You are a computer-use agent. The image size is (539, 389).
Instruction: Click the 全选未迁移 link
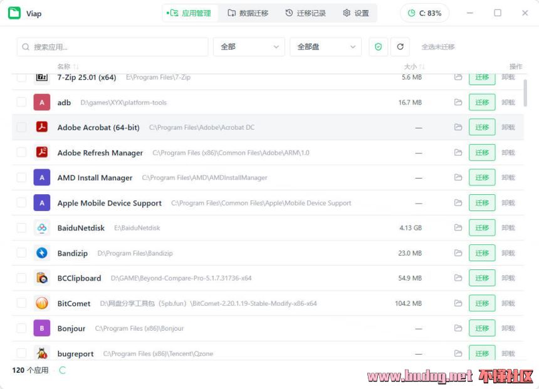point(438,47)
